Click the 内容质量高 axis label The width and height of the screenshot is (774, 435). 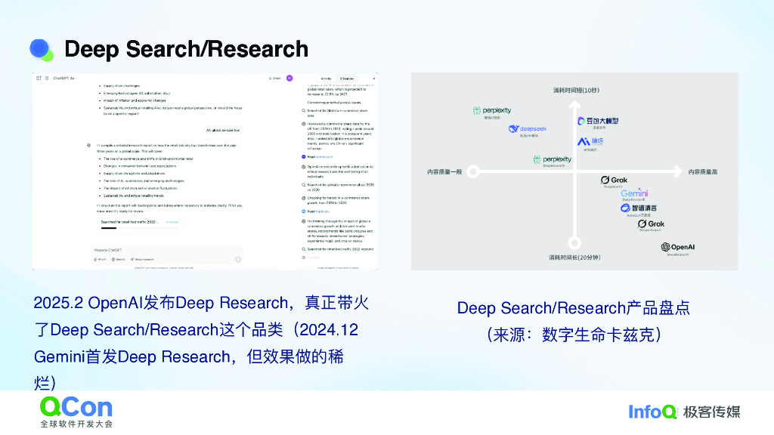(x=703, y=171)
